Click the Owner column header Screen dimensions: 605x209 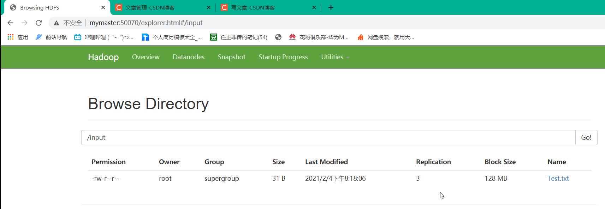tap(169, 162)
